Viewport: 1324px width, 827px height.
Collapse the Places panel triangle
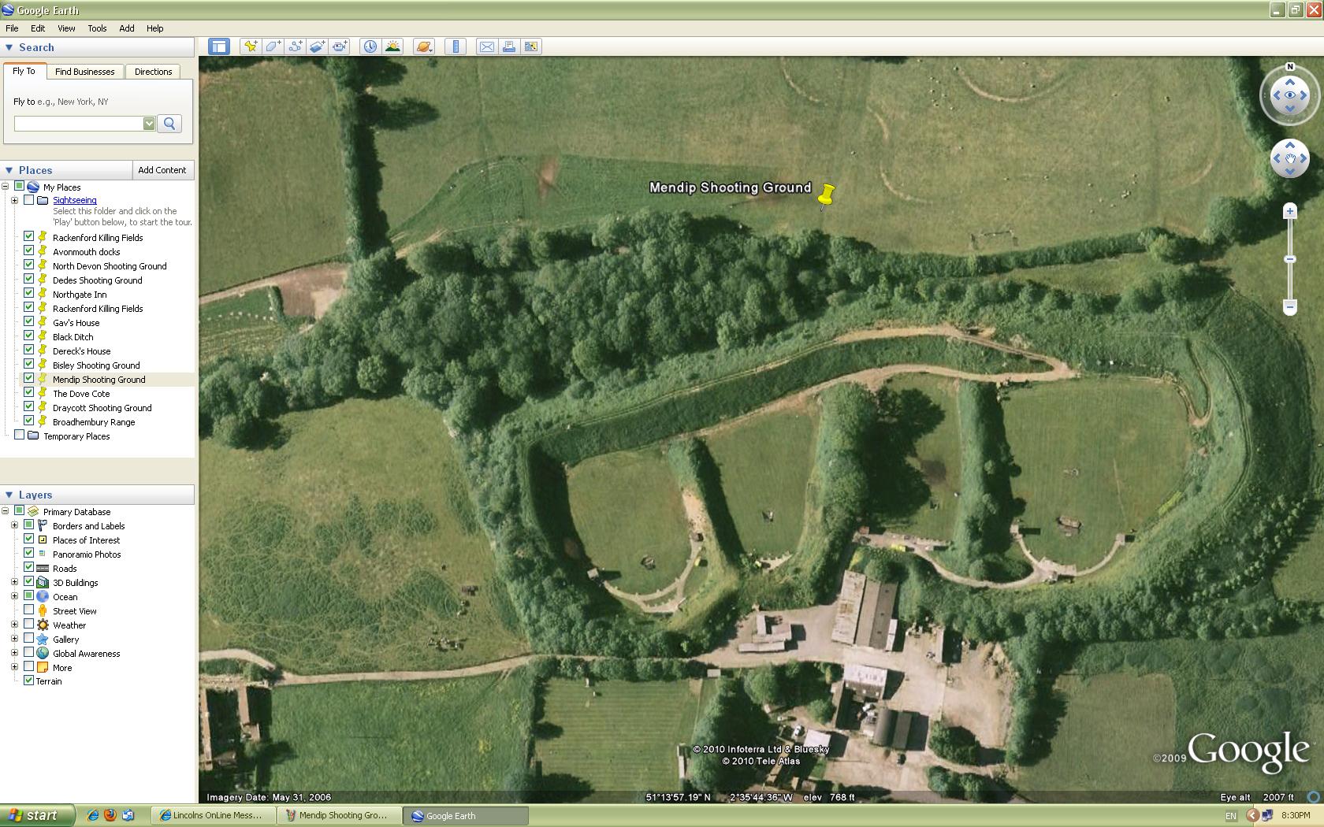[9, 170]
